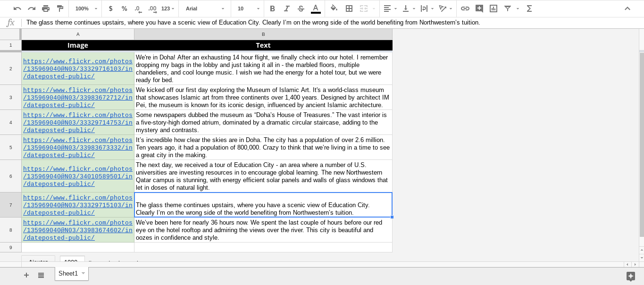Viewport: 644px width, 285px height.
Task: Click the scroll-left arrow at bottom
Action: pos(627,265)
